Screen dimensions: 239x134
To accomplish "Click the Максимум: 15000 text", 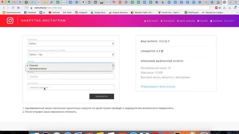I will (152, 73).
